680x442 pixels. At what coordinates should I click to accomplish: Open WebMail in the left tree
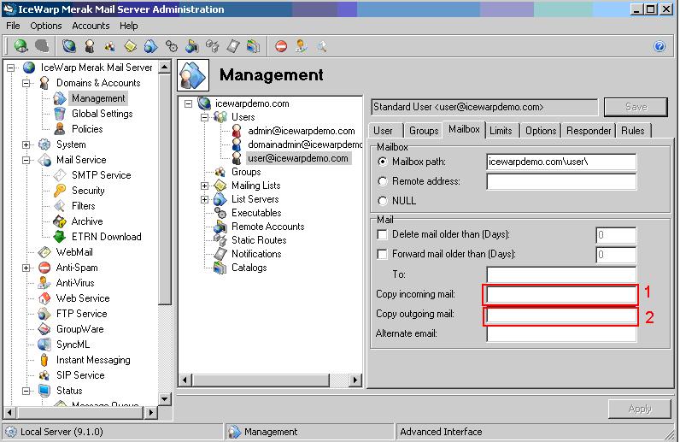point(74,252)
